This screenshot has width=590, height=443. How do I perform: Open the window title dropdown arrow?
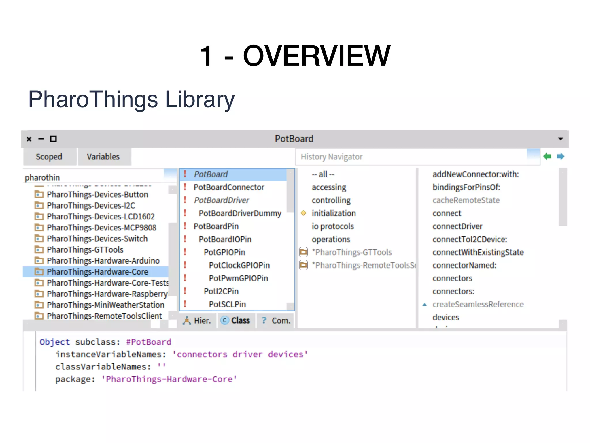(x=561, y=139)
